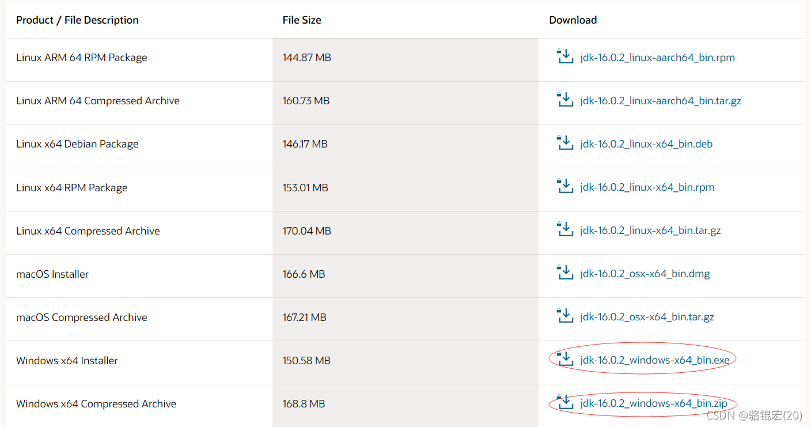Download jdk-16.0.2_linux-x64_bin.tar.gz
The height and width of the screenshot is (427, 811).
tap(651, 230)
